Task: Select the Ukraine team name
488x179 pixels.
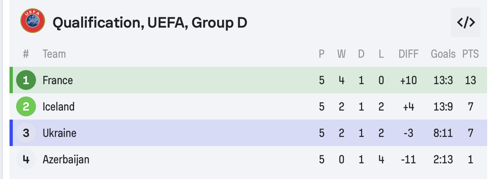Action: [x=59, y=133]
